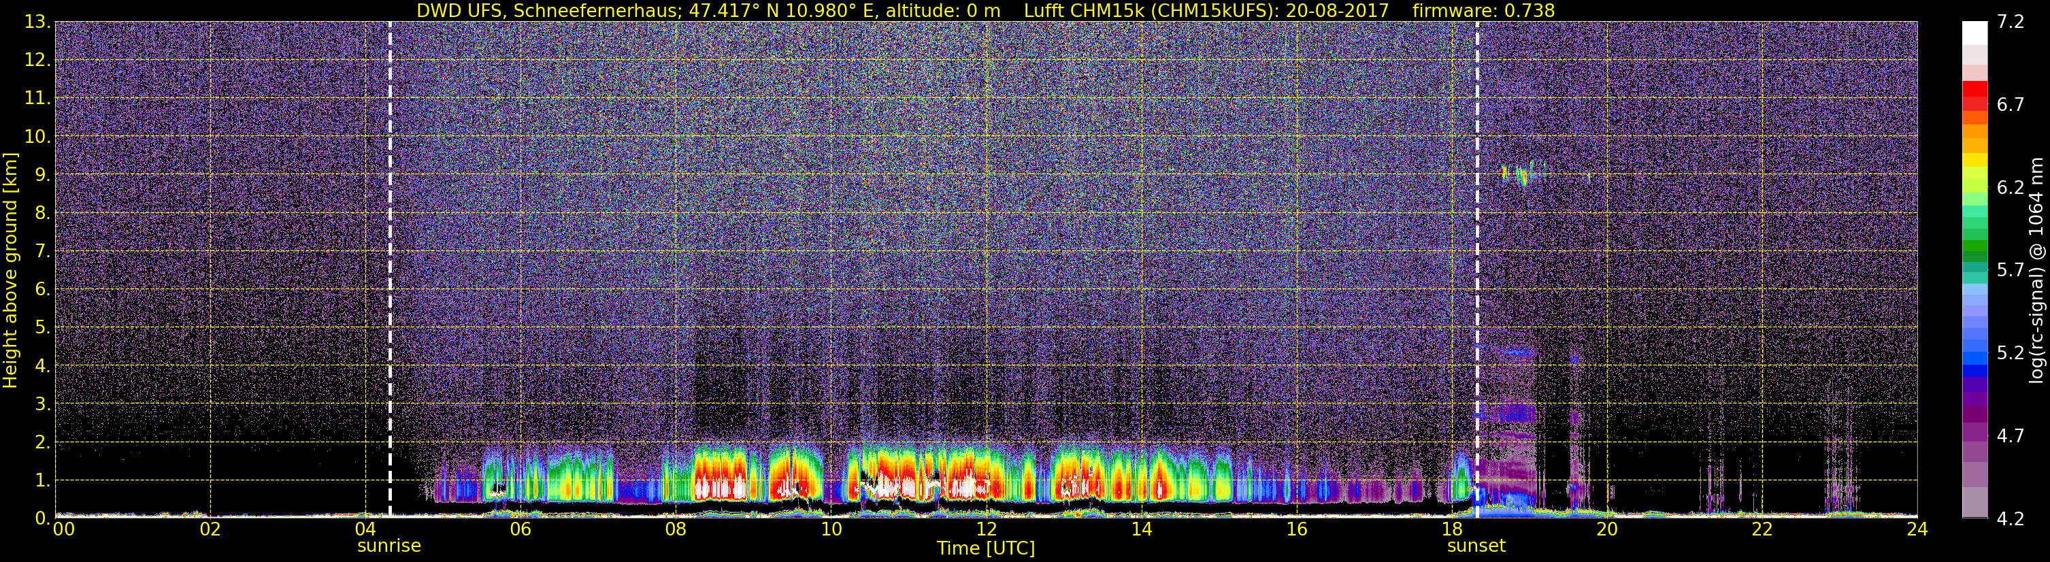
Task: Click the 6.7 value on the colorbar
Action: [x=2011, y=105]
